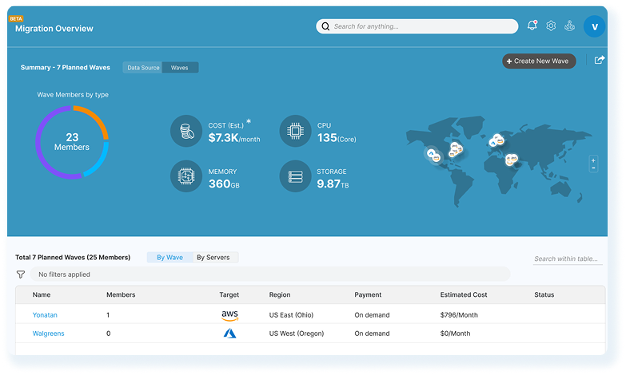Click On demand in Walgreens row

(372, 334)
